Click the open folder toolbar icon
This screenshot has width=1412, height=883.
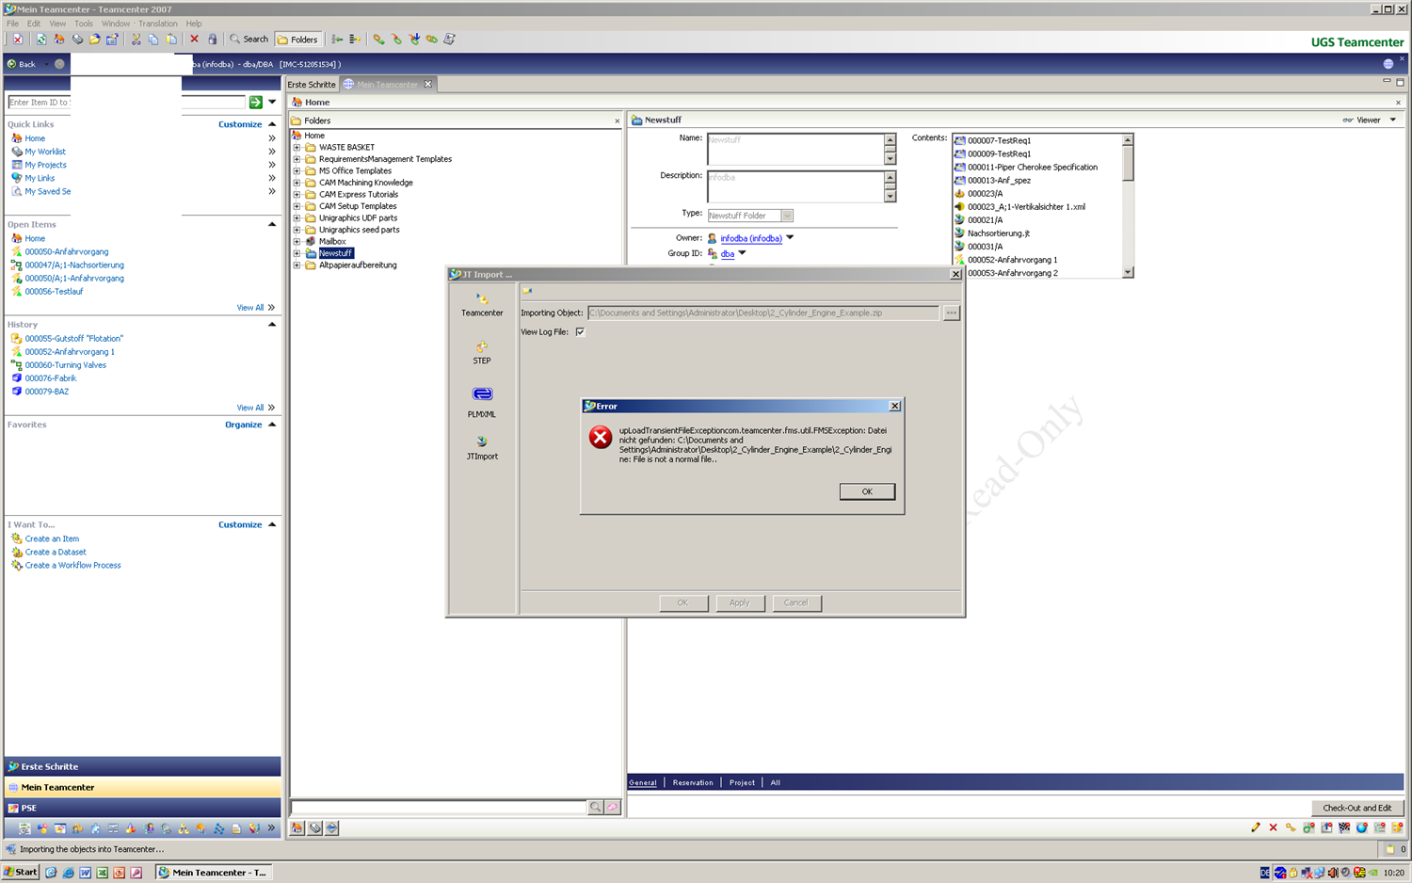pyautogui.click(x=95, y=40)
